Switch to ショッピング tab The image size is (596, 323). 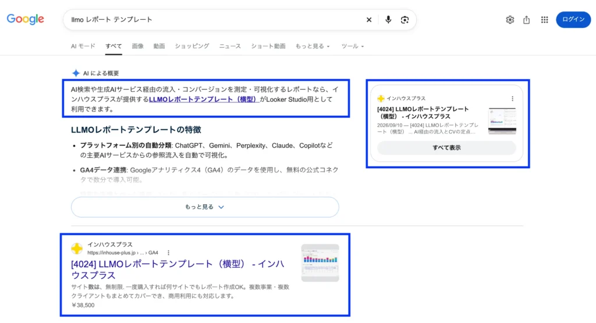pos(192,47)
